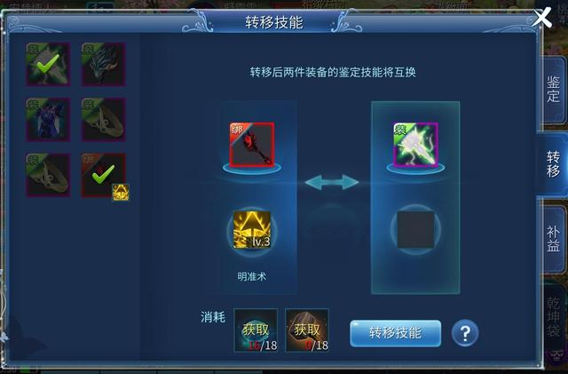Viewport: 568px width, 374px height.
Task: Switch to the 鉴定 tab
Action: (x=553, y=90)
